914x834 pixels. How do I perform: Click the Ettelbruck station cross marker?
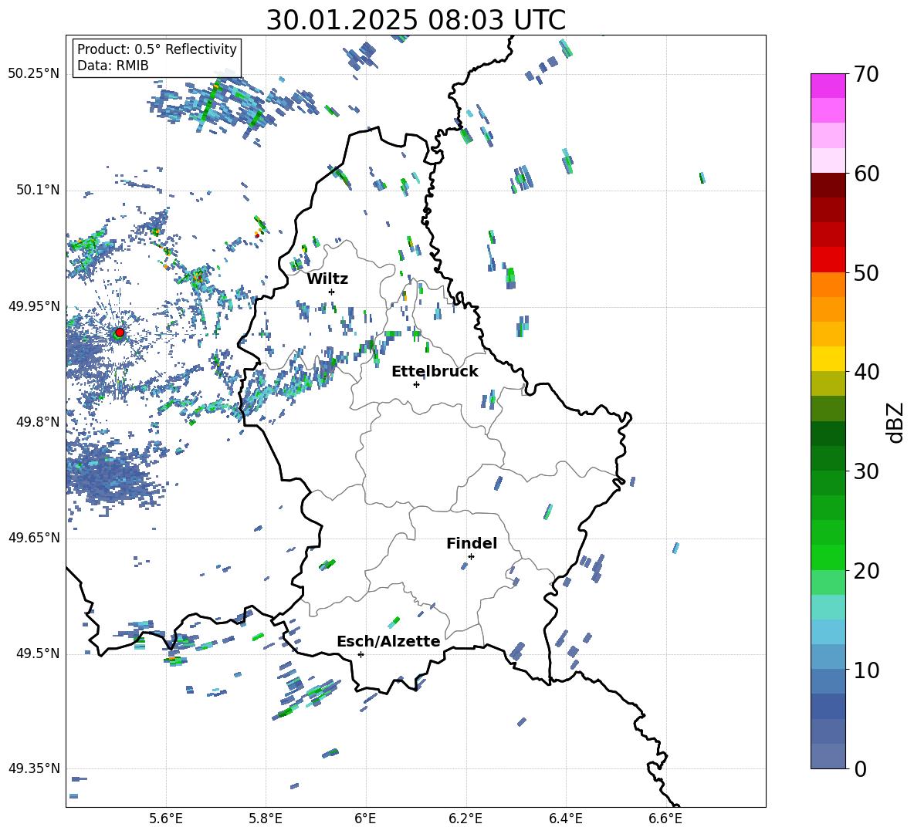tap(416, 384)
